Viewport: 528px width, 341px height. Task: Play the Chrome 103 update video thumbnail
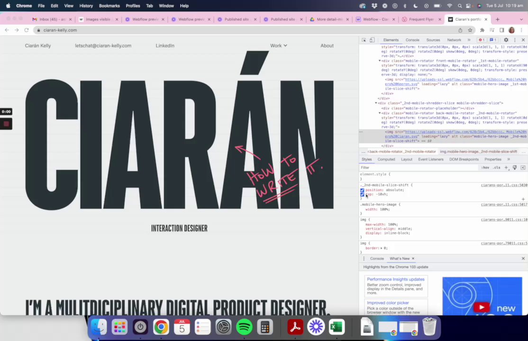click(x=482, y=307)
